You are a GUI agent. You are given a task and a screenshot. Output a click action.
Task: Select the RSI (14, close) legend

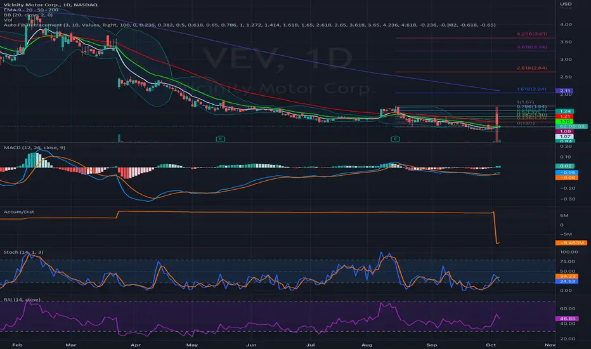click(x=22, y=300)
